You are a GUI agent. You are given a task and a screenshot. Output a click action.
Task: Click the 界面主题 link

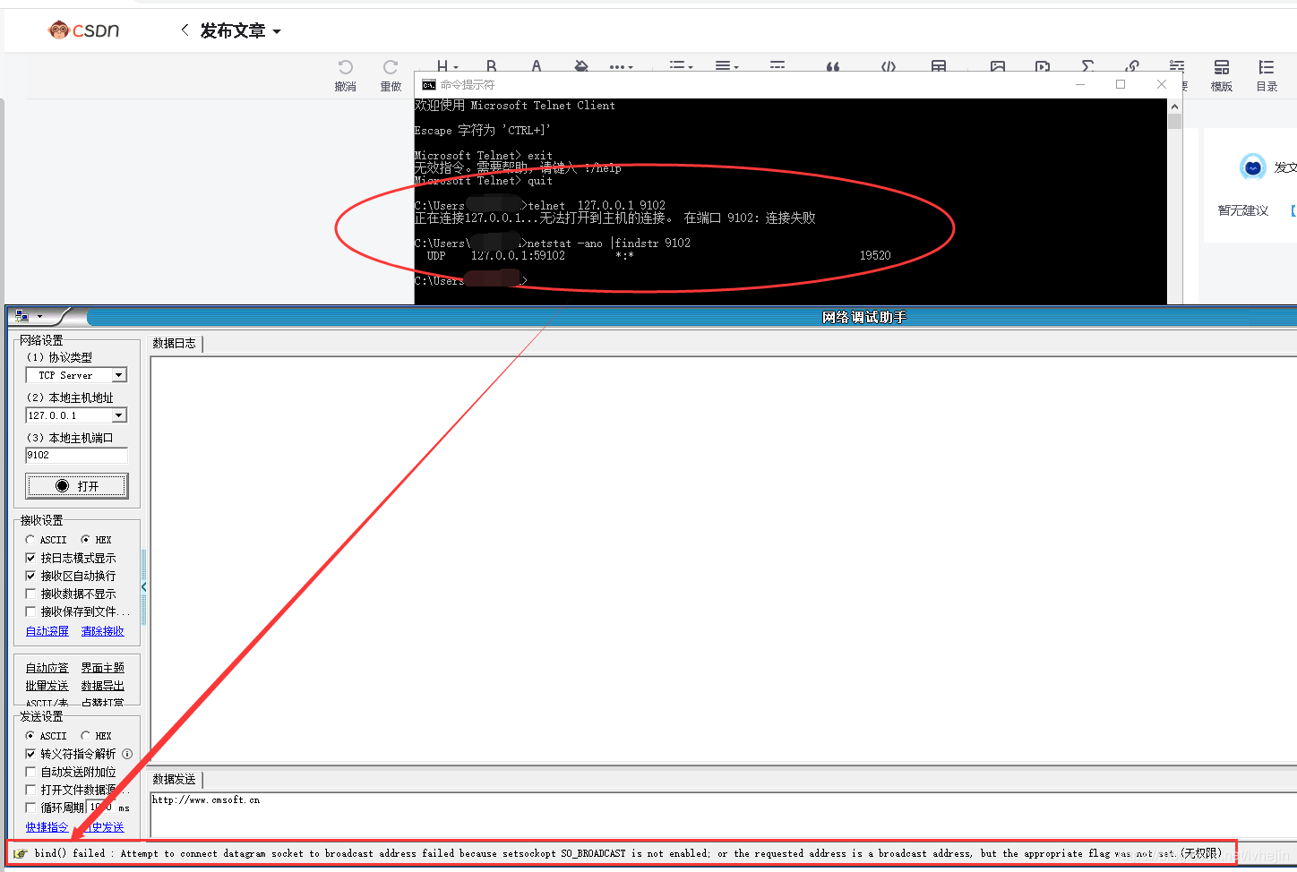(x=103, y=668)
